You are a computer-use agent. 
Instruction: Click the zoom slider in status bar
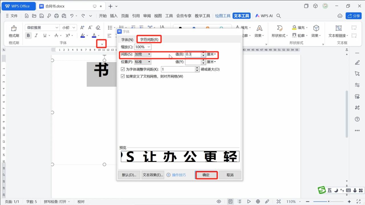[328, 202]
